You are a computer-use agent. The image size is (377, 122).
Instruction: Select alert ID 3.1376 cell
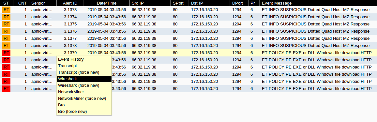coord(70,31)
